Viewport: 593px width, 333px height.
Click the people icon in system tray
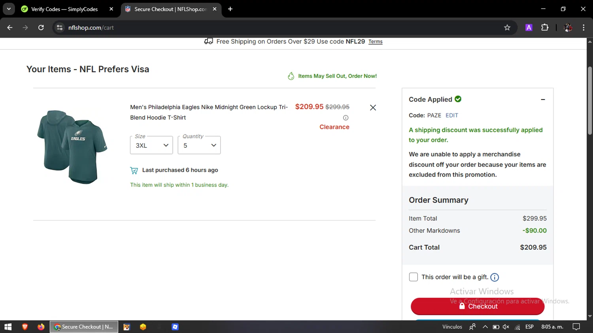pyautogui.click(x=472, y=327)
